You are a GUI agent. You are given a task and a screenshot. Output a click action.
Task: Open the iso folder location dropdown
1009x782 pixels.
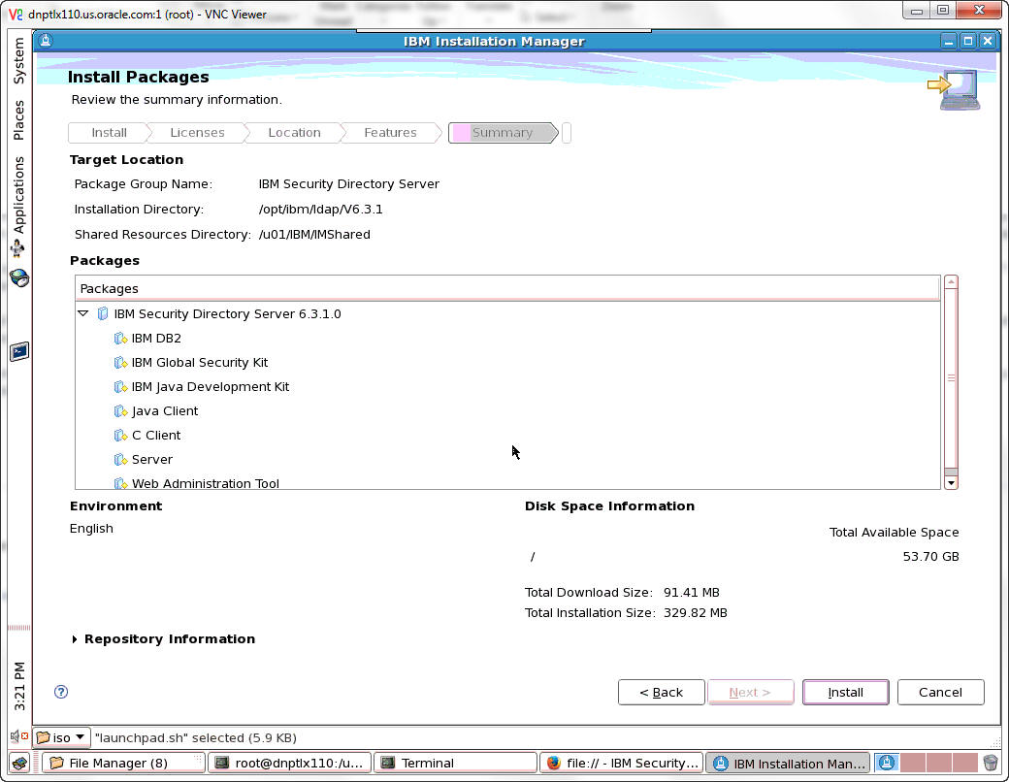[x=62, y=737]
